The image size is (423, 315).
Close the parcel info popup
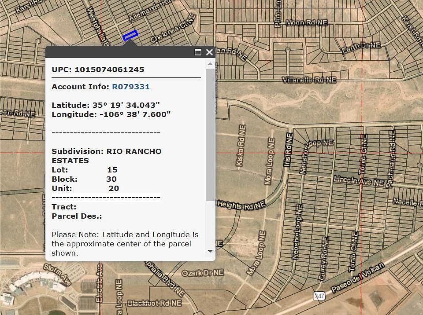(x=209, y=52)
